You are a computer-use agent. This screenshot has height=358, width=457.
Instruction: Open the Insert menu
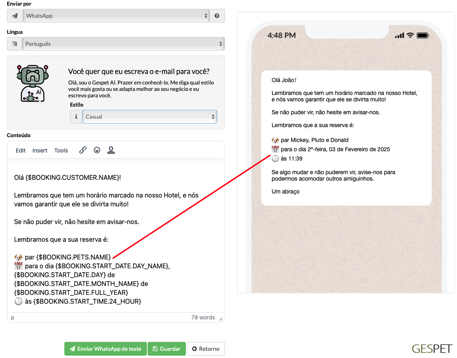(40, 150)
